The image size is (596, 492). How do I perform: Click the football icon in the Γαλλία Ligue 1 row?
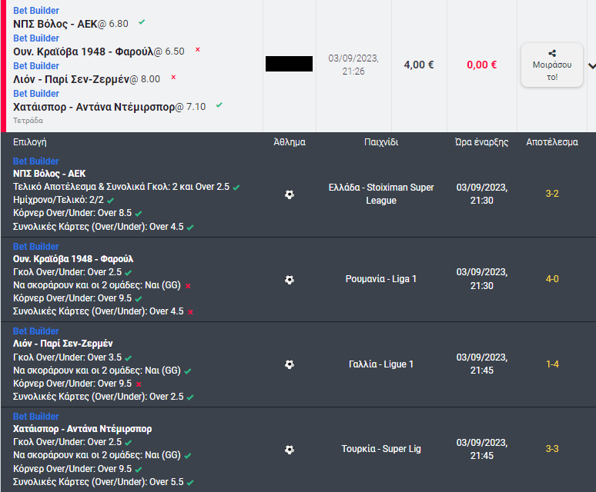point(290,364)
